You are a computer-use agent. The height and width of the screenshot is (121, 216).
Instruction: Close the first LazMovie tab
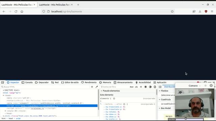(x=34, y=5)
